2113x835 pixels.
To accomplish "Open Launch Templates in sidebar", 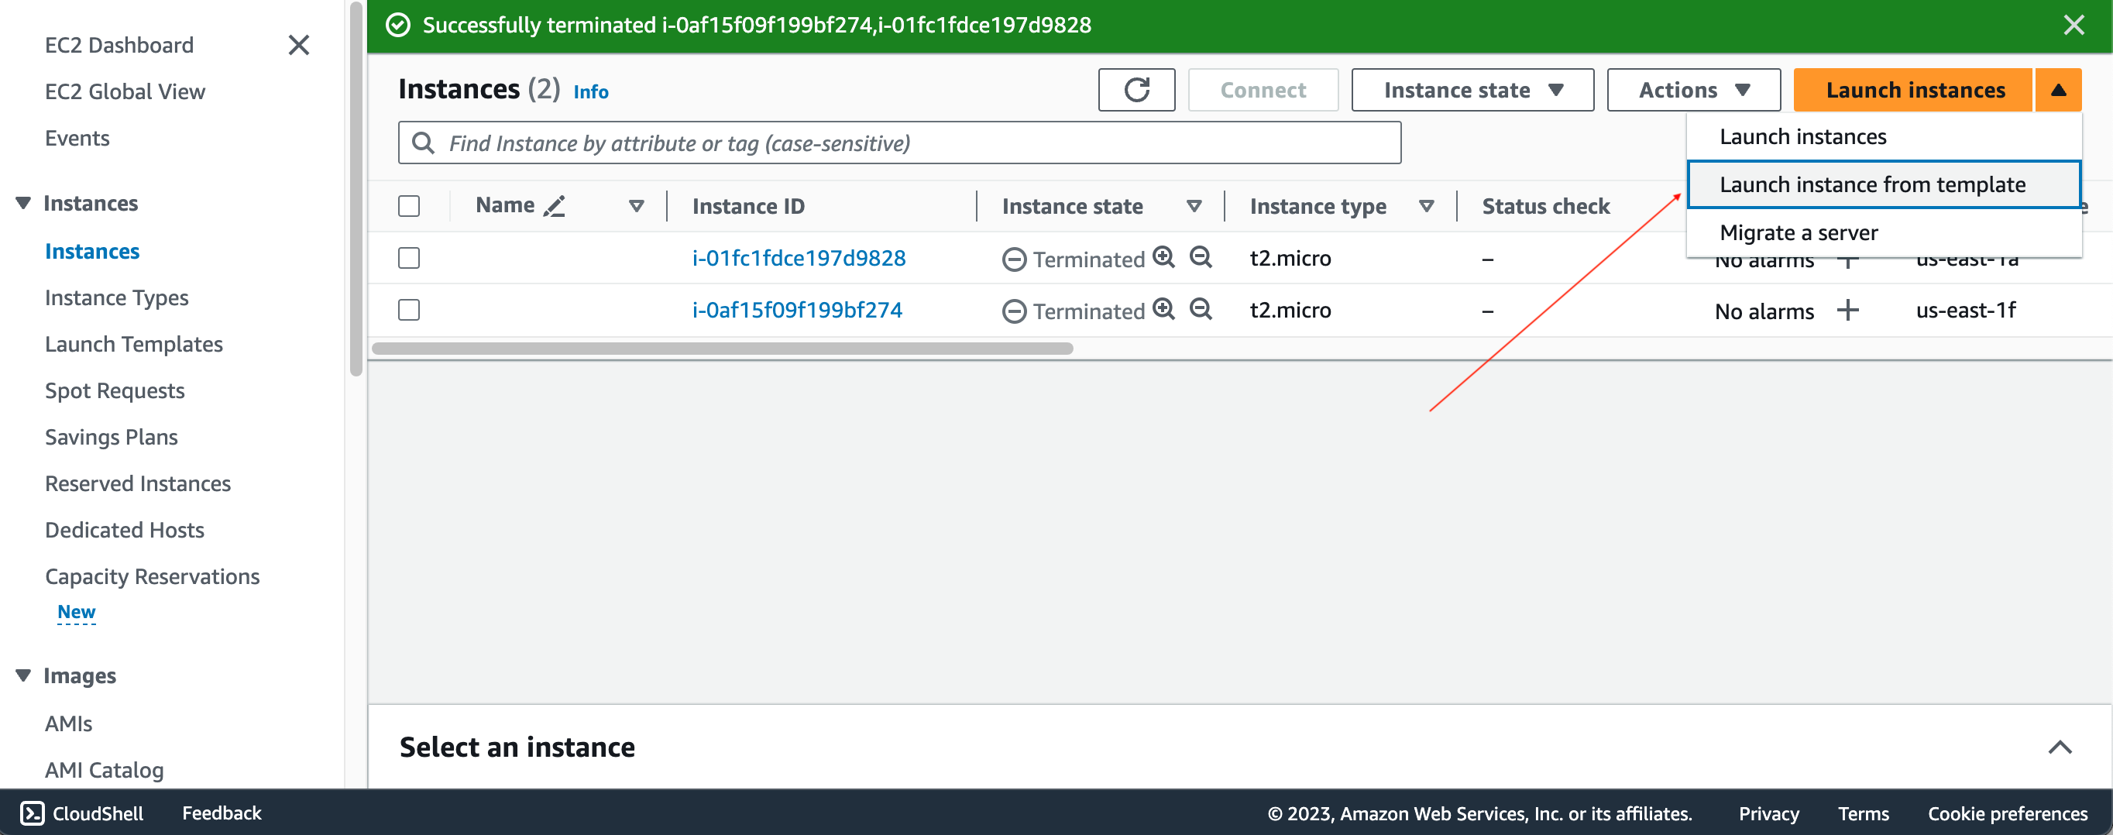I will tap(134, 344).
